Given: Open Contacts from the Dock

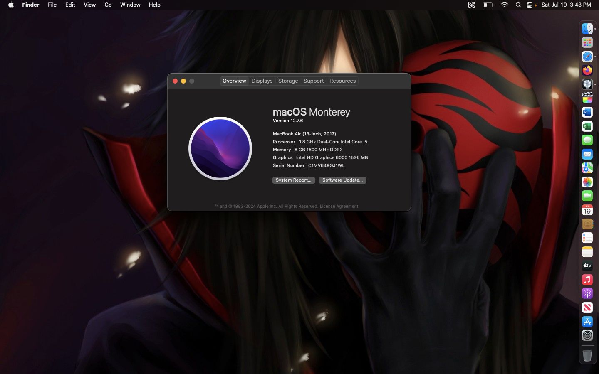Looking at the screenshot, I should pos(587,224).
